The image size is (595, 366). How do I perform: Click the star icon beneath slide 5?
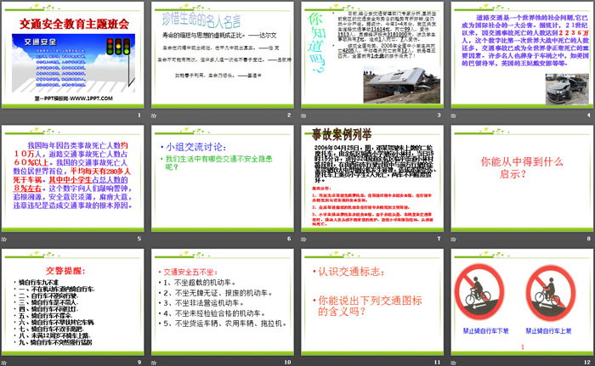point(4,236)
